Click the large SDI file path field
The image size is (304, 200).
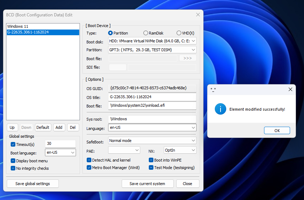point(162,67)
